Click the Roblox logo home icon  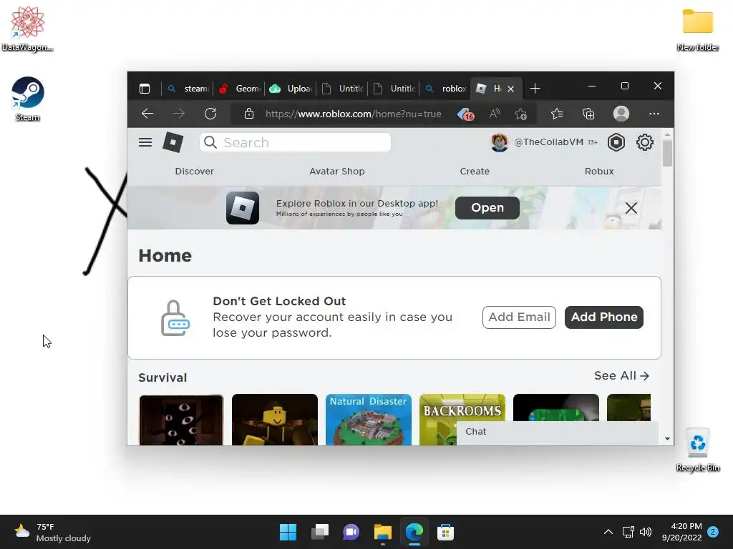click(173, 142)
